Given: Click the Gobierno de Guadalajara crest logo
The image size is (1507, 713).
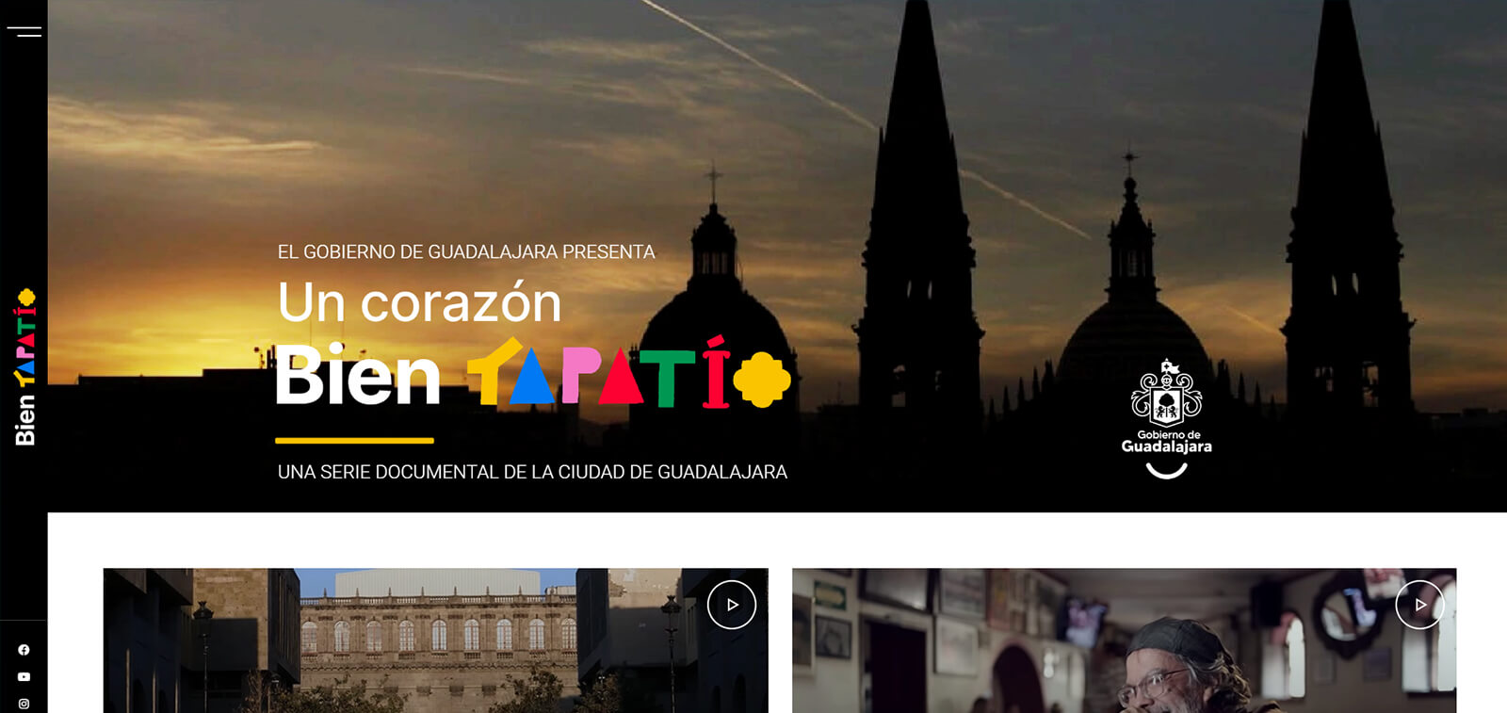Looking at the screenshot, I should [1166, 419].
